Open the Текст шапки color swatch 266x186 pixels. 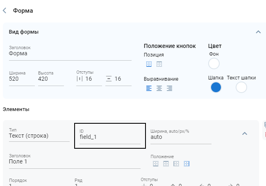241,87
